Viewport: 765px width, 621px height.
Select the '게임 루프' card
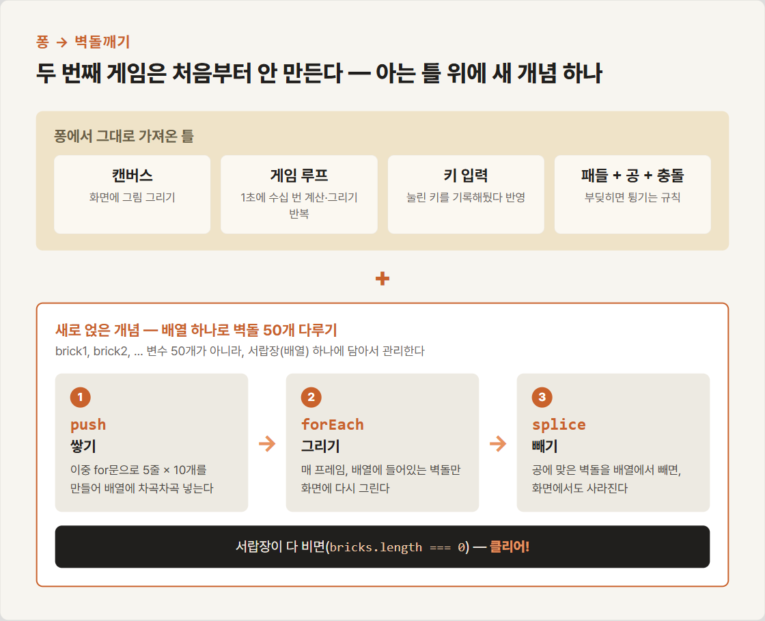pyautogui.click(x=299, y=194)
